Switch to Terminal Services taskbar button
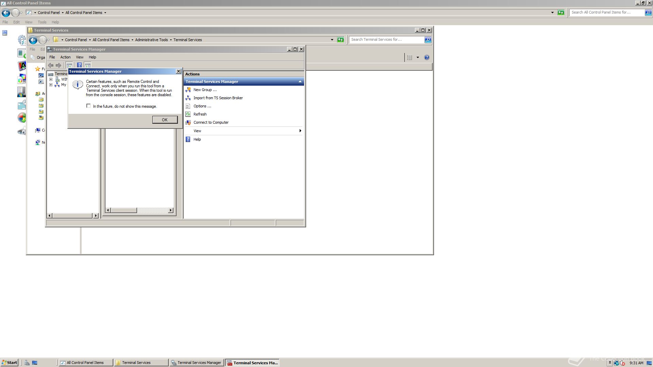The width and height of the screenshot is (653, 367). [141, 363]
